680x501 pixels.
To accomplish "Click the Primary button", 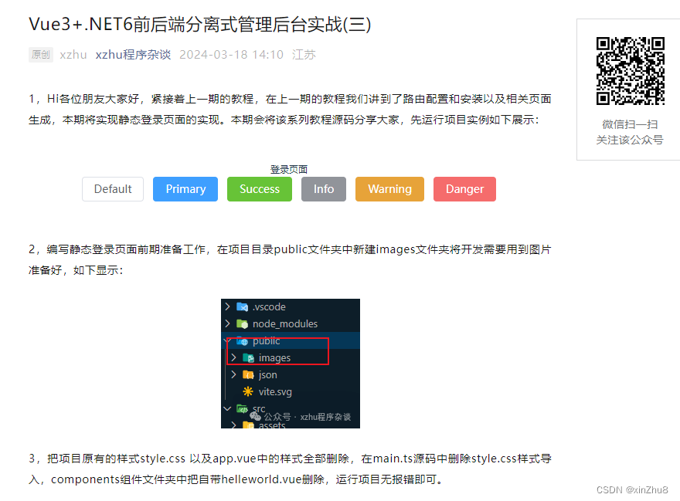I will (185, 188).
